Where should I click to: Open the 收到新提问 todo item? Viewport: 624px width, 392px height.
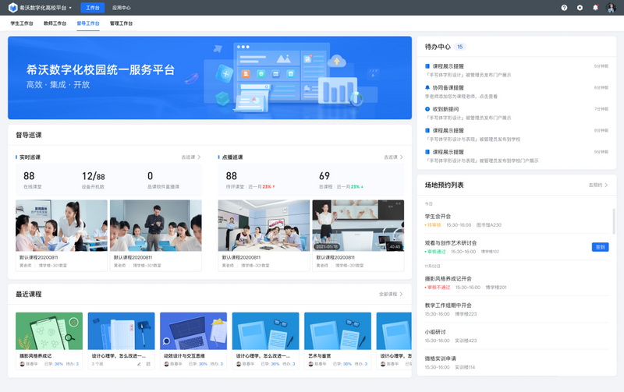pyautogui.click(x=516, y=113)
